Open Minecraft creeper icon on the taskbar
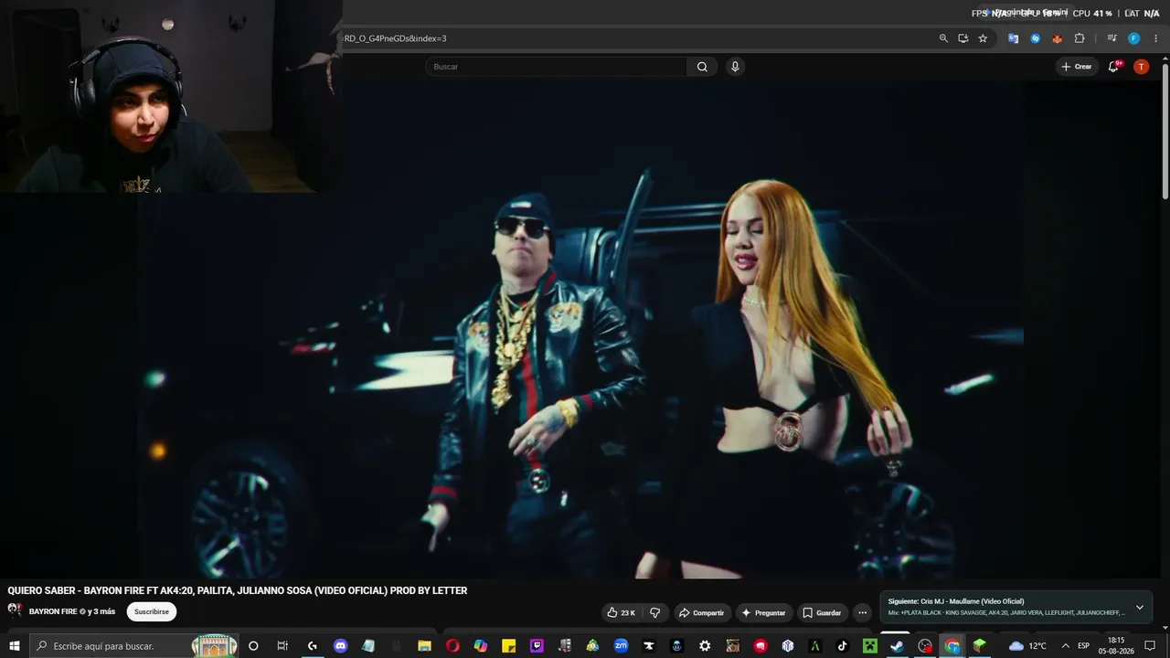 click(870, 646)
